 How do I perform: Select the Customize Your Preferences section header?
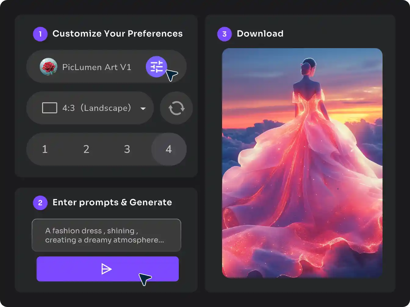117,34
